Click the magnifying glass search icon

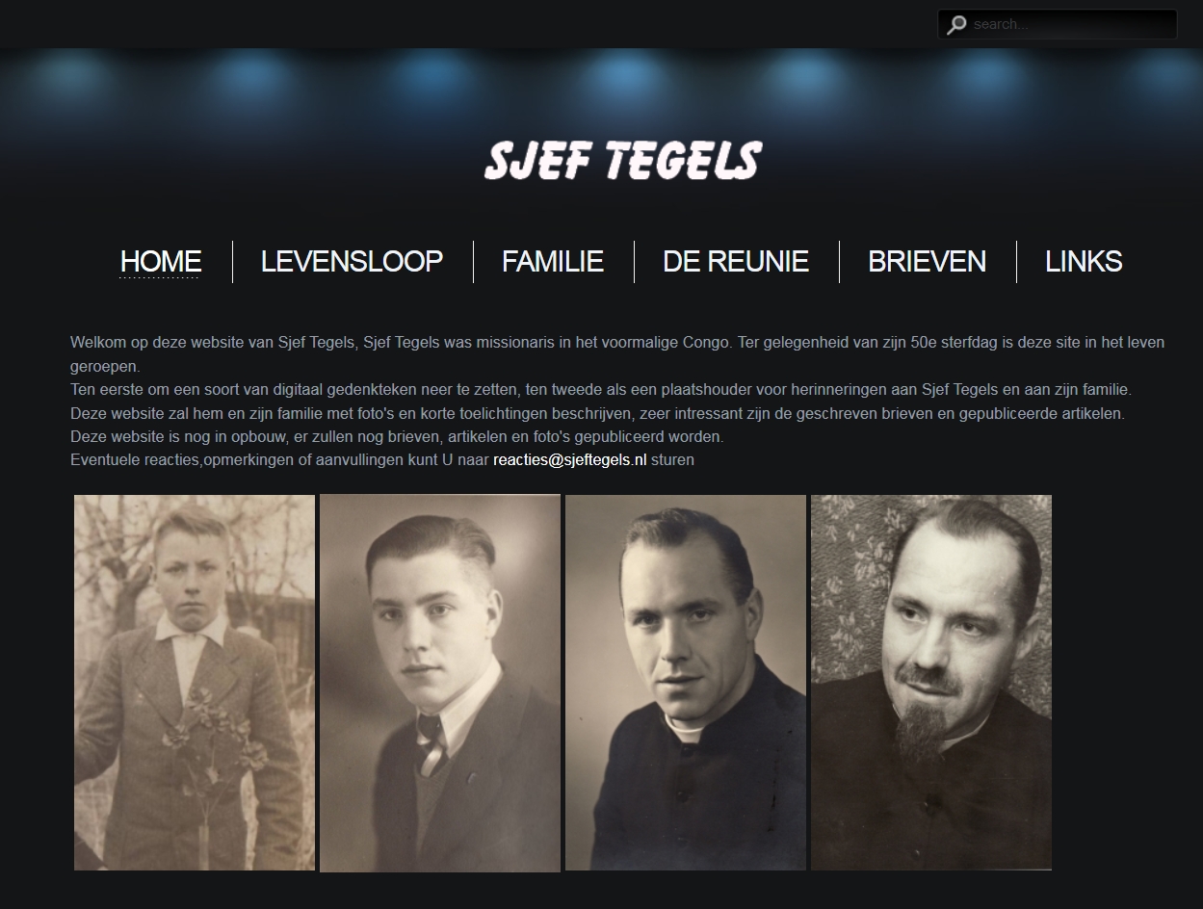pos(956,25)
